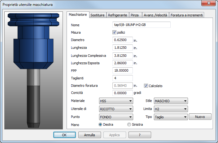Expand the Materiale dropdown
The height and width of the screenshot is (143, 218).
pyautogui.click(x=116, y=101)
